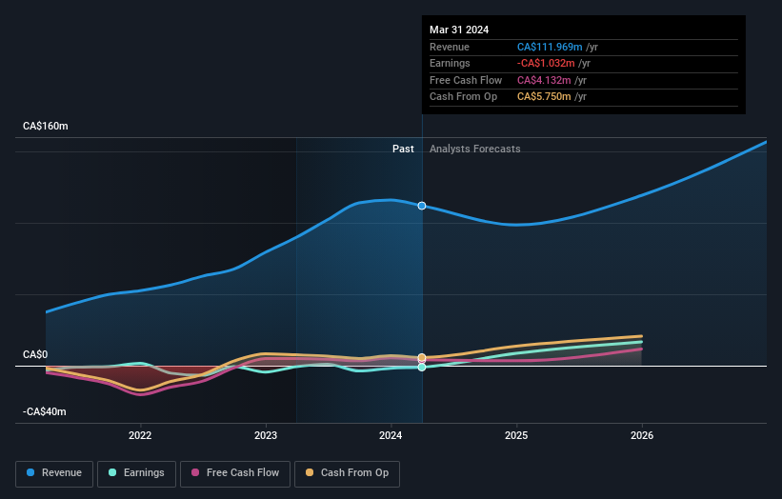Click the CA$5.750m cash from op value
This screenshot has height=499, width=782.
pos(544,97)
